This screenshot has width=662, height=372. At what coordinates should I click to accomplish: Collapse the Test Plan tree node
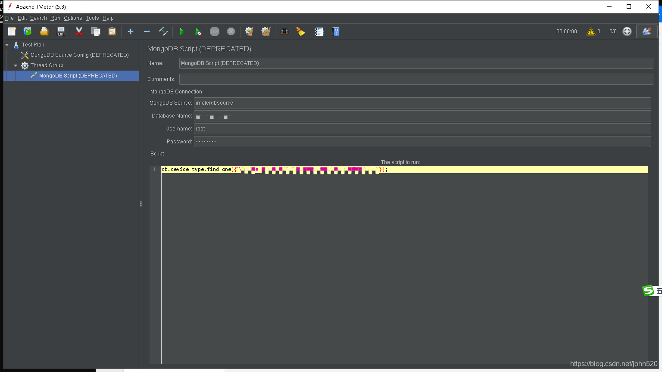(x=7, y=45)
